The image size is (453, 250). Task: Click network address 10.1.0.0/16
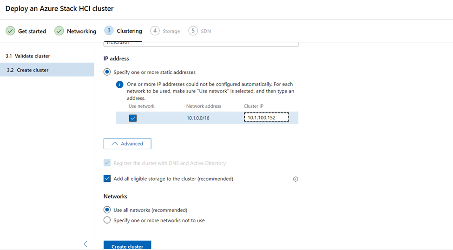[x=198, y=118]
